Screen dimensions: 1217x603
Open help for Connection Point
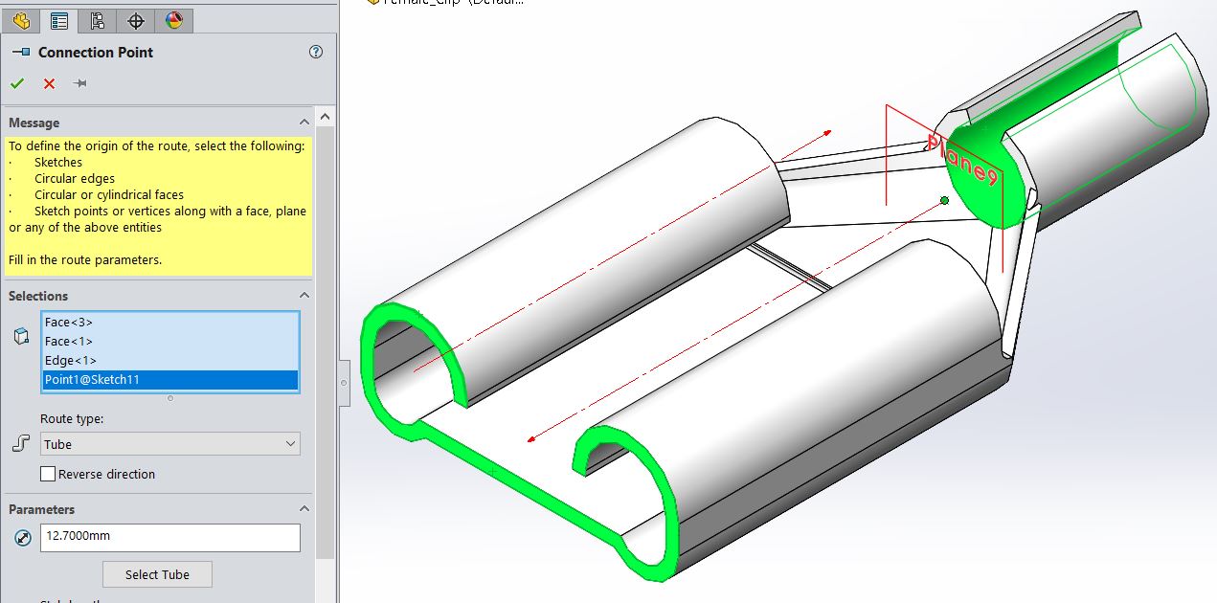(316, 53)
